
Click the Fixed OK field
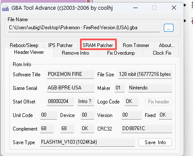[165, 115]
